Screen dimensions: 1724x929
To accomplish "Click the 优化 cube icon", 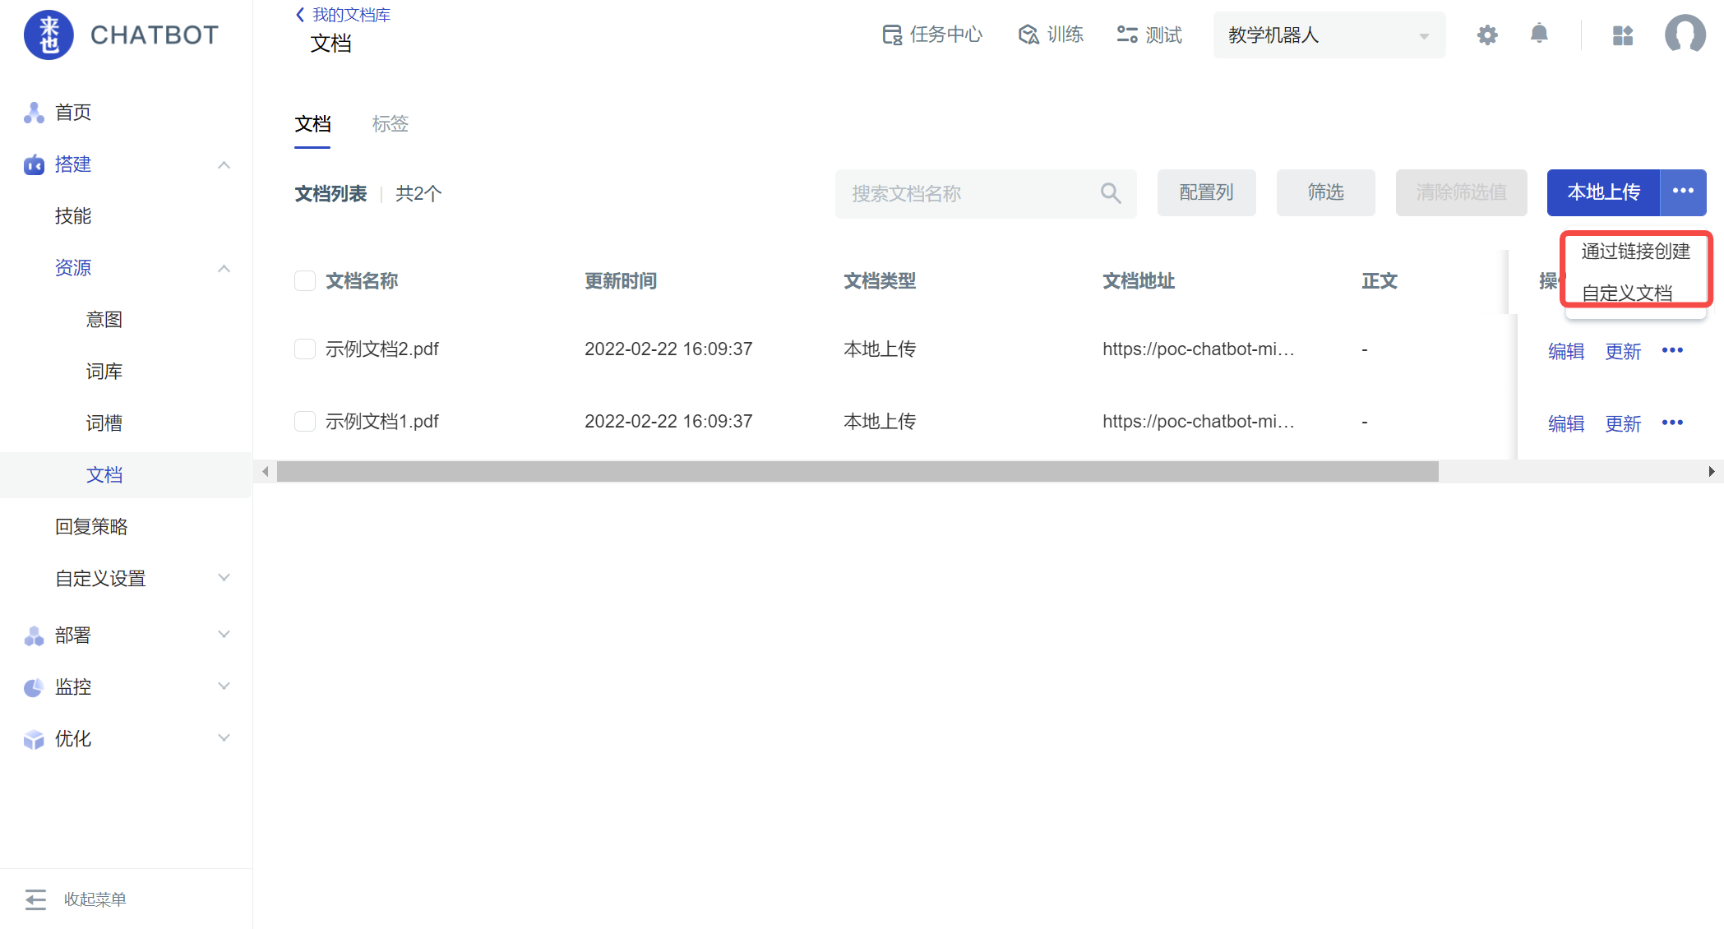I will [34, 739].
